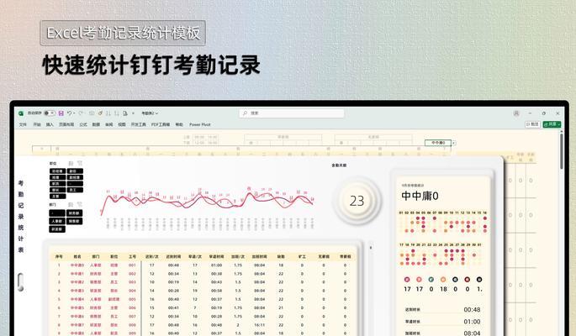The width and height of the screenshot is (576, 336).
Task: Select 员工 in the 职位 slicer
Action: pyautogui.click(x=75, y=190)
